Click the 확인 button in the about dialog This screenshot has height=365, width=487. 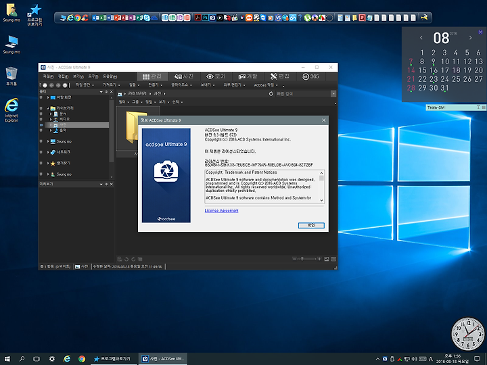(311, 225)
